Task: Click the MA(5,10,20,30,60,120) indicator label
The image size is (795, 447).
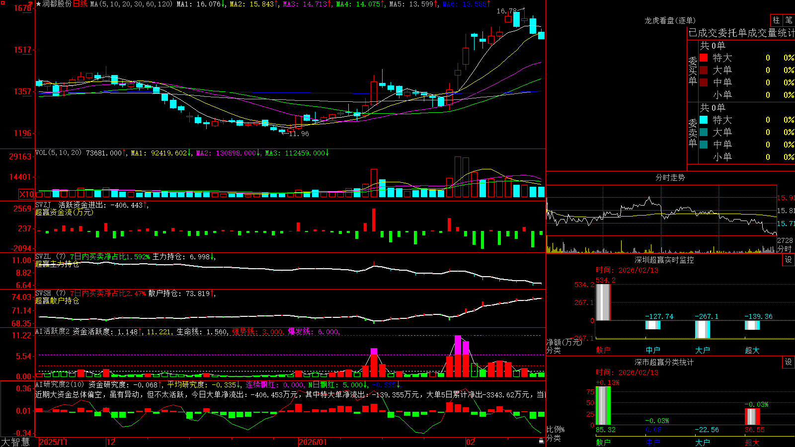Action: 132,4
